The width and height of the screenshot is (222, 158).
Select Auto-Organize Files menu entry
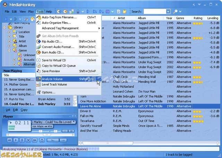(x=69, y=23)
